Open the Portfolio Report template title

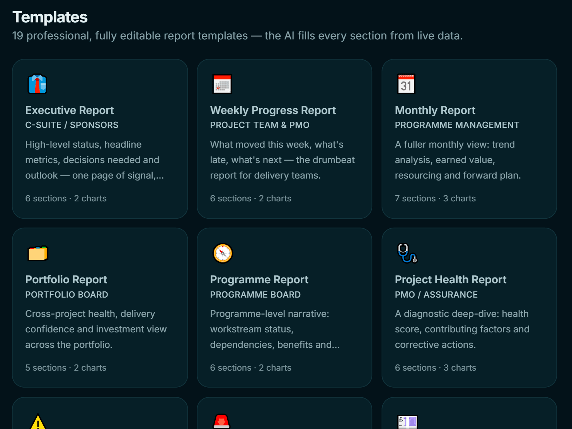click(x=66, y=280)
